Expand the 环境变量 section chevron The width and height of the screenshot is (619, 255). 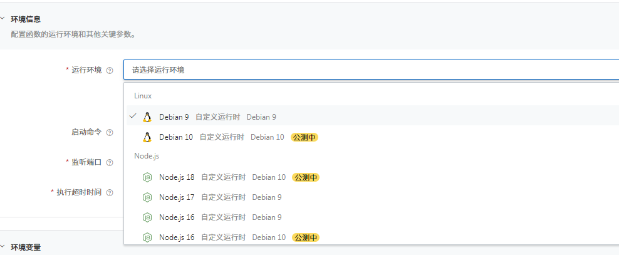[3, 246]
